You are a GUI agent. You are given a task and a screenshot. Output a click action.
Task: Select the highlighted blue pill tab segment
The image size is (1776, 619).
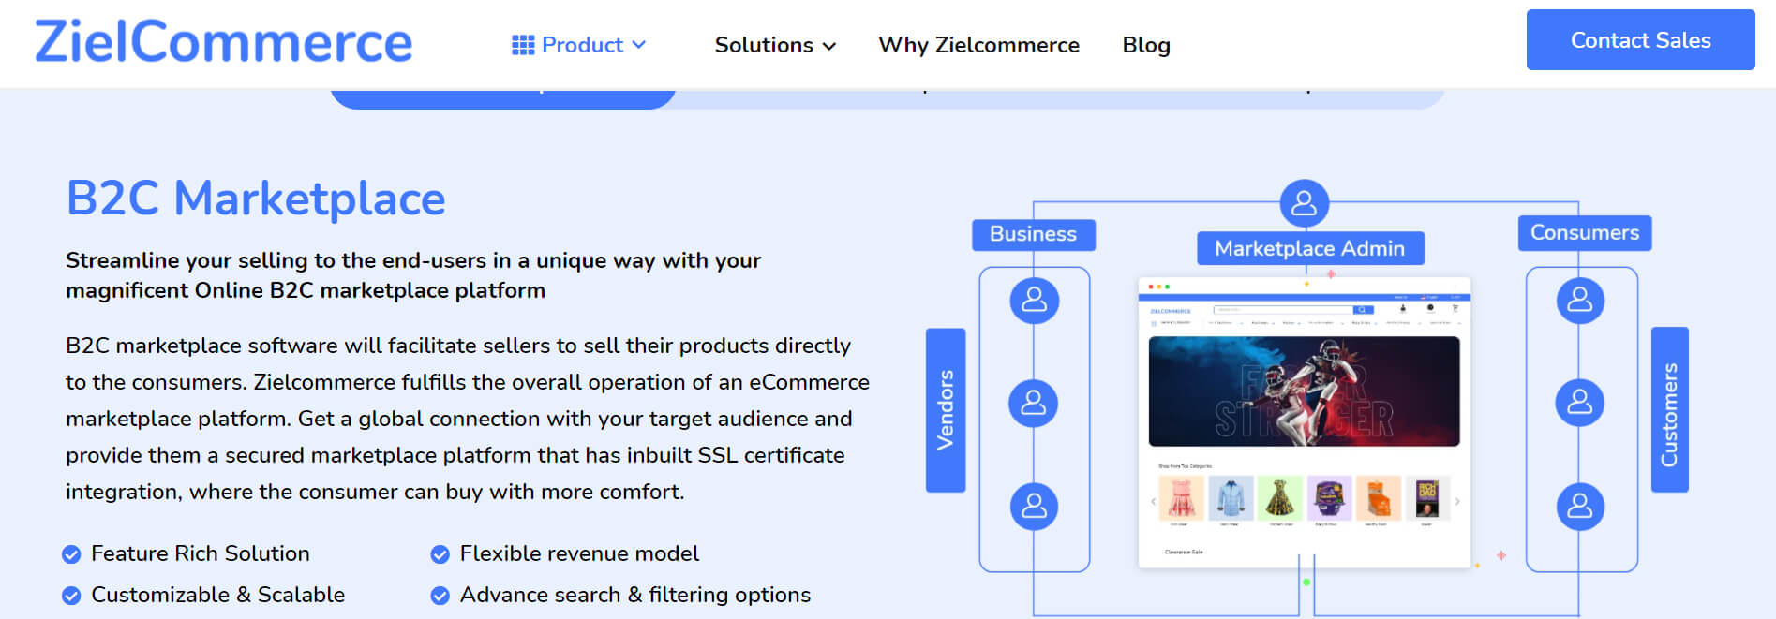tap(503, 97)
